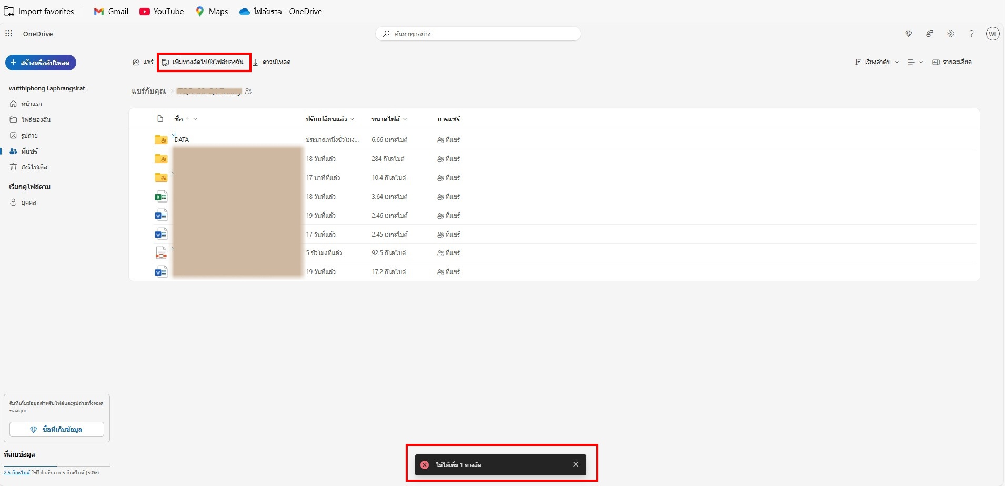This screenshot has width=1005, height=486.
Task: Open folder icon modified 18 days ago
Action: tap(161, 158)
